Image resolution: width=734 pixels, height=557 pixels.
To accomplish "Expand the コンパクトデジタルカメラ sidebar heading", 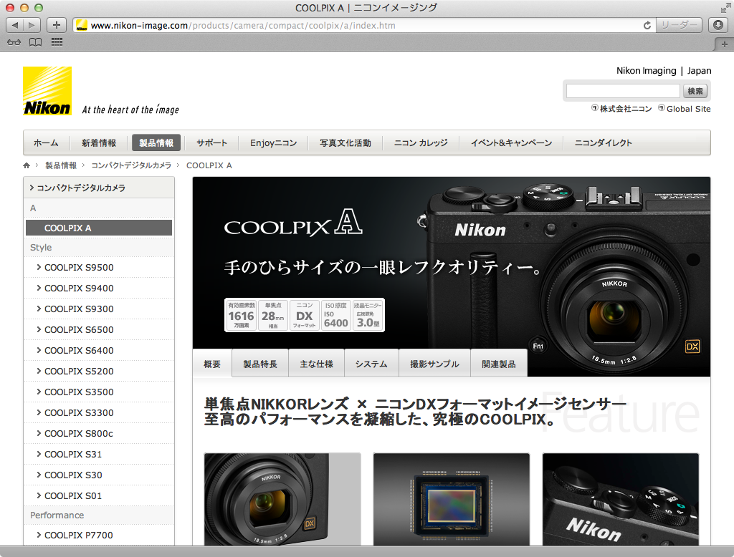I will [99, 188].
